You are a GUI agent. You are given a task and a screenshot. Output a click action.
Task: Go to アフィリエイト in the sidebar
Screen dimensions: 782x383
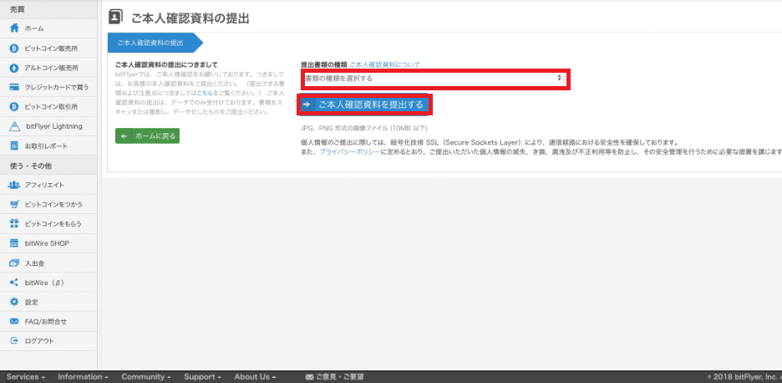(48, 186)
